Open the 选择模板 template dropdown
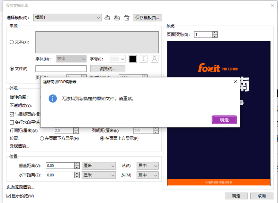Image resolution: width=278 pixels, height=203 pixels. click(x=67, y=18)
